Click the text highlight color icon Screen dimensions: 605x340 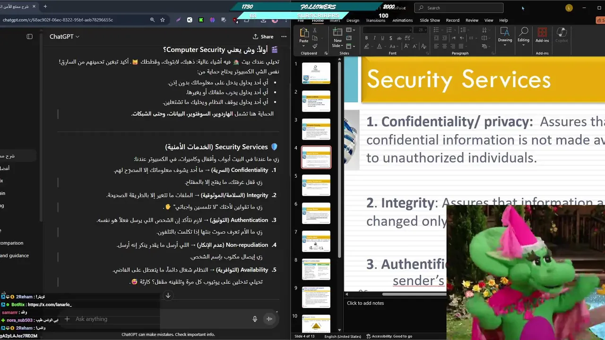point(366,46)
